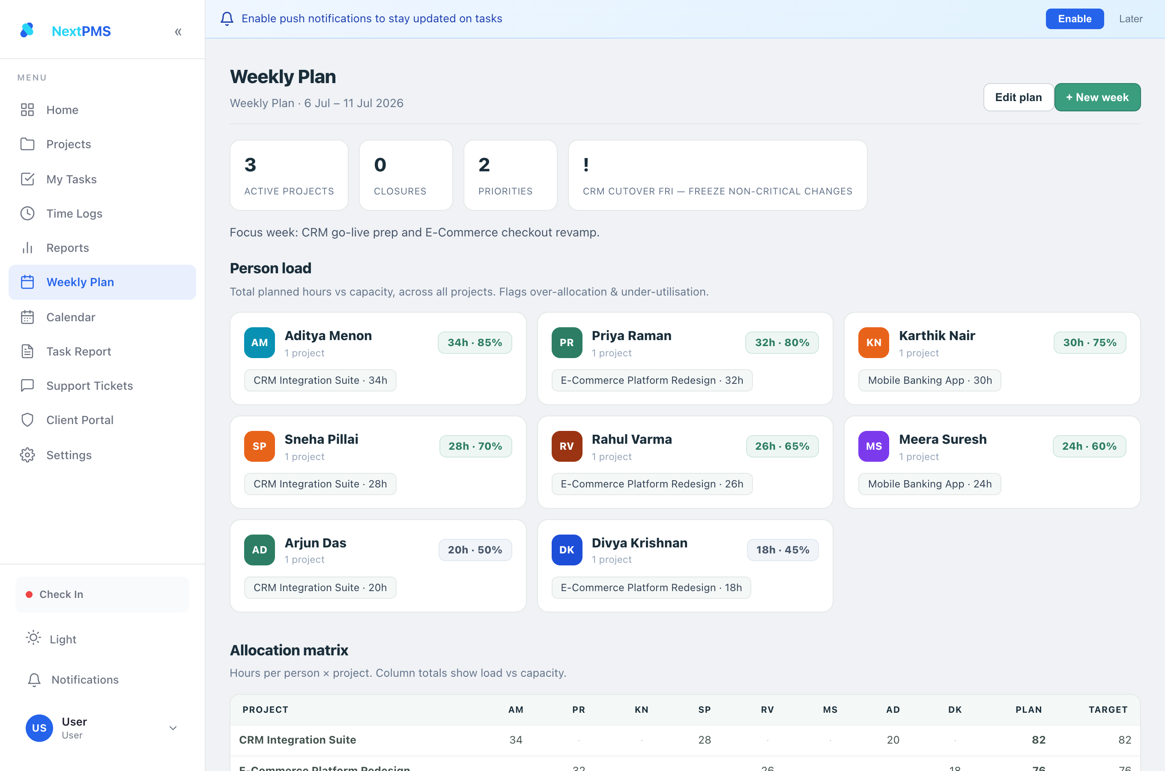
Task: Click the Mobile Banking App · 24h chip
Action: [929, 484]
